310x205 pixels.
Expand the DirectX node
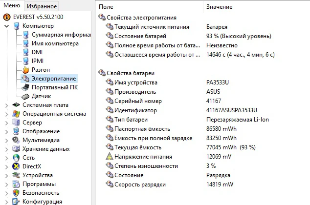(6, 167)
